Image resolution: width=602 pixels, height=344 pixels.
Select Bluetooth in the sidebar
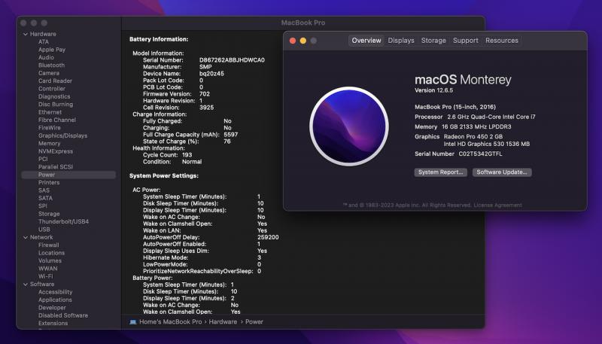click(x=51, y=65)
